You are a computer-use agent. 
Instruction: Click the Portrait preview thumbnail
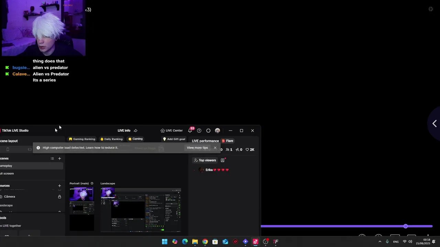click(82, 209)
